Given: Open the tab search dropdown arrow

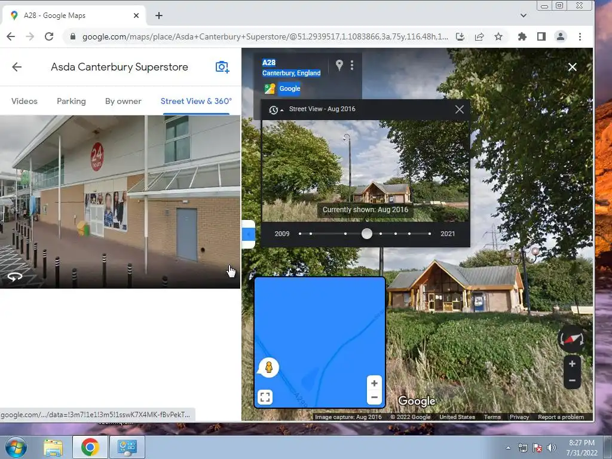Looking at the screenshot, I should click(524, 16).
